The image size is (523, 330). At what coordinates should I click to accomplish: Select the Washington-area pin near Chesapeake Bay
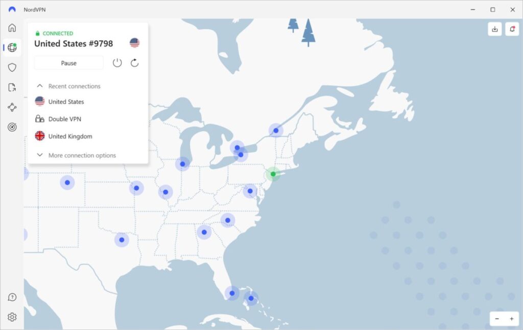tap(250, 191)
